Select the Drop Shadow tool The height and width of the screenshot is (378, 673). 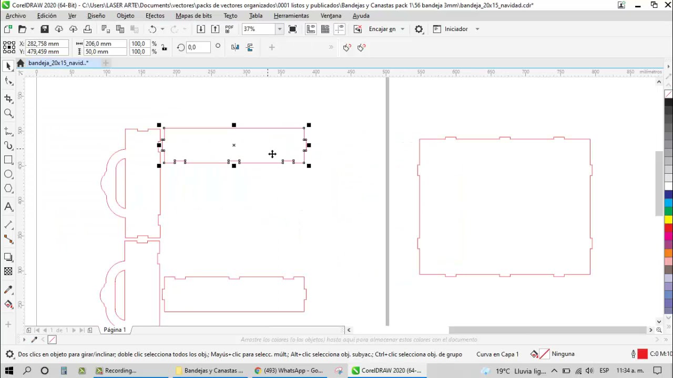pos(8,257)
